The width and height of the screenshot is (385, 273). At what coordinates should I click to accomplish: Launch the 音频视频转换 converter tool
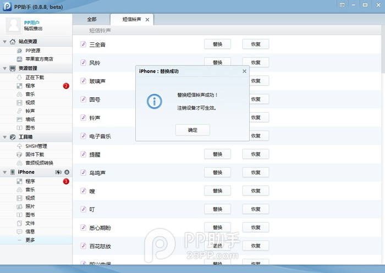pyautogui.click(x=39, y=163)
